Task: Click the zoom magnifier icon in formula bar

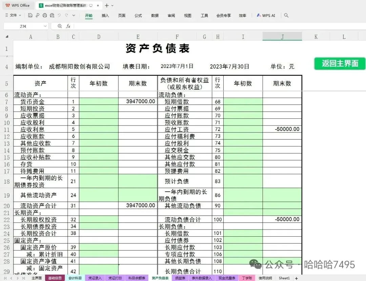Action: tap(60, 26)
